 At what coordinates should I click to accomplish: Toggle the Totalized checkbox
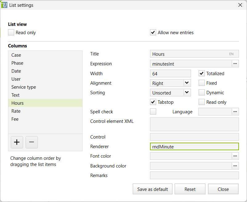202,74
